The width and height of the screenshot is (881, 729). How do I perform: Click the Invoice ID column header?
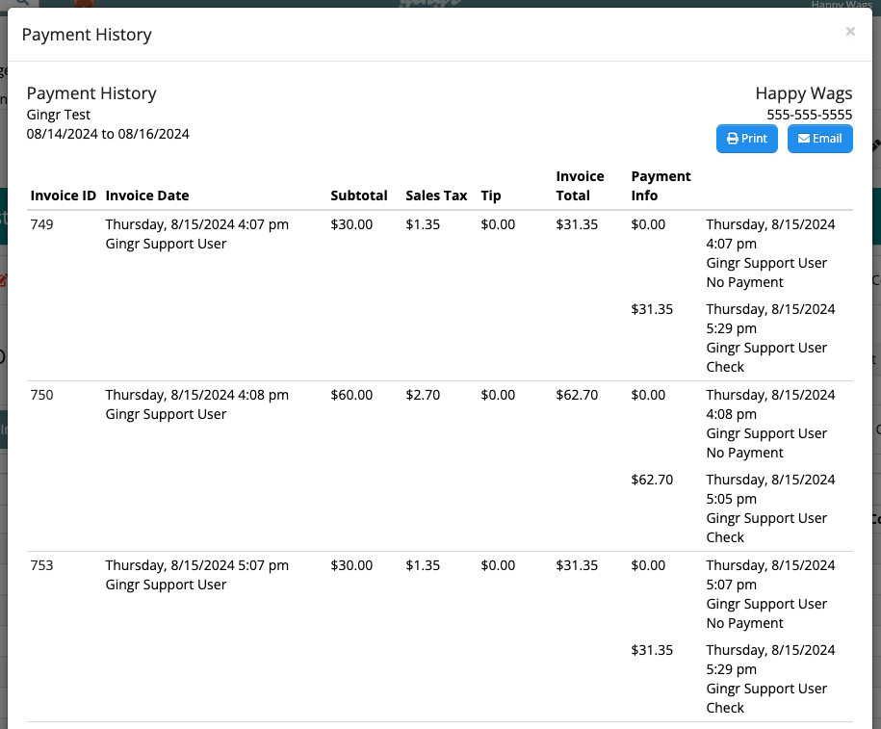coord(63,195)
